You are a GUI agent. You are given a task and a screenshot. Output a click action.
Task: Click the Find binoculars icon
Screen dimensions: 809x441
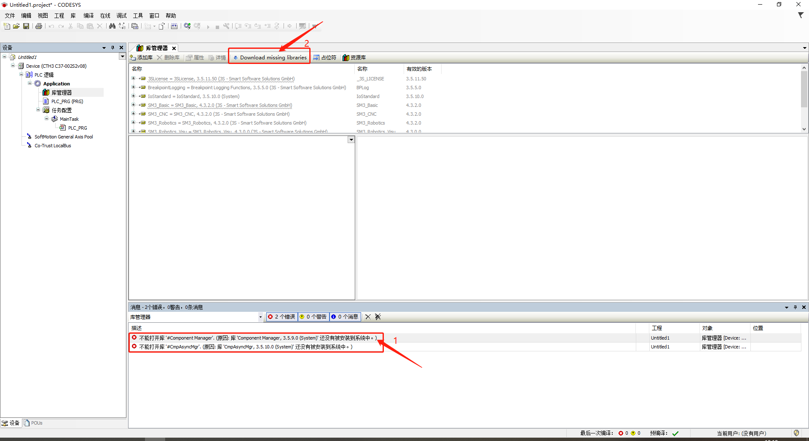[112, 26]
